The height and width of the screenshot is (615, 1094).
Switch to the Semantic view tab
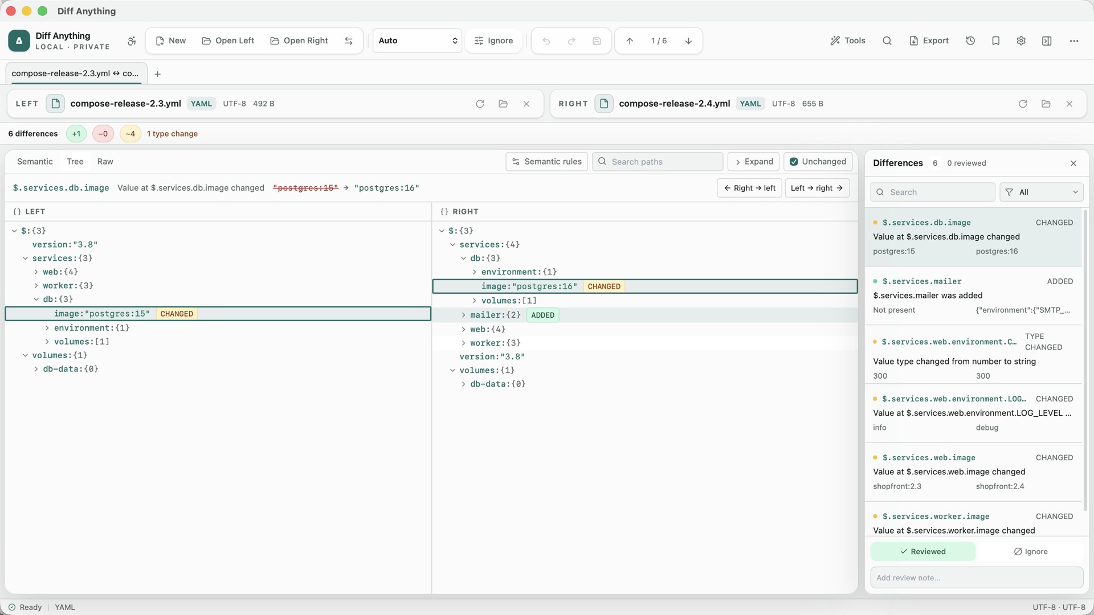click(35, 162)
